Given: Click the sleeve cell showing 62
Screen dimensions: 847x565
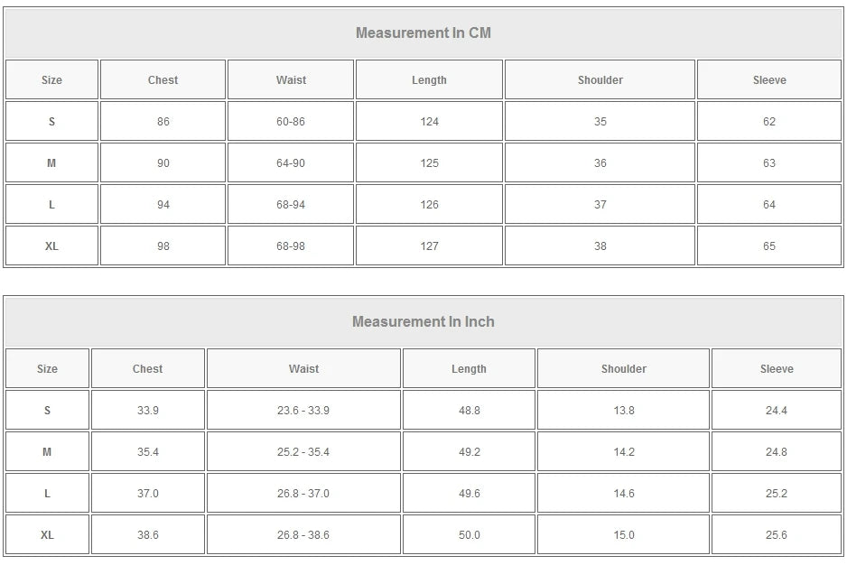Looking at the screenshot, I should click(x=769, y=122).
